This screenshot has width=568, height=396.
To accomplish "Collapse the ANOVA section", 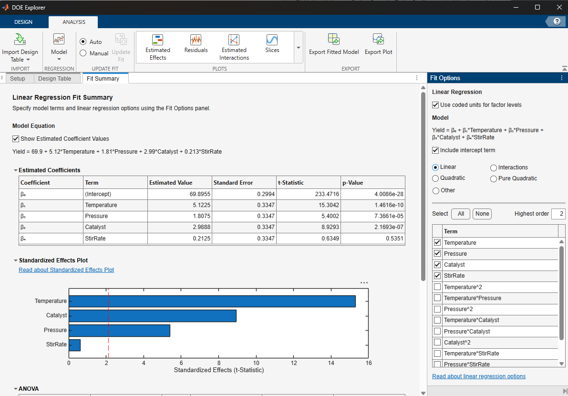I will coord(16,389).
